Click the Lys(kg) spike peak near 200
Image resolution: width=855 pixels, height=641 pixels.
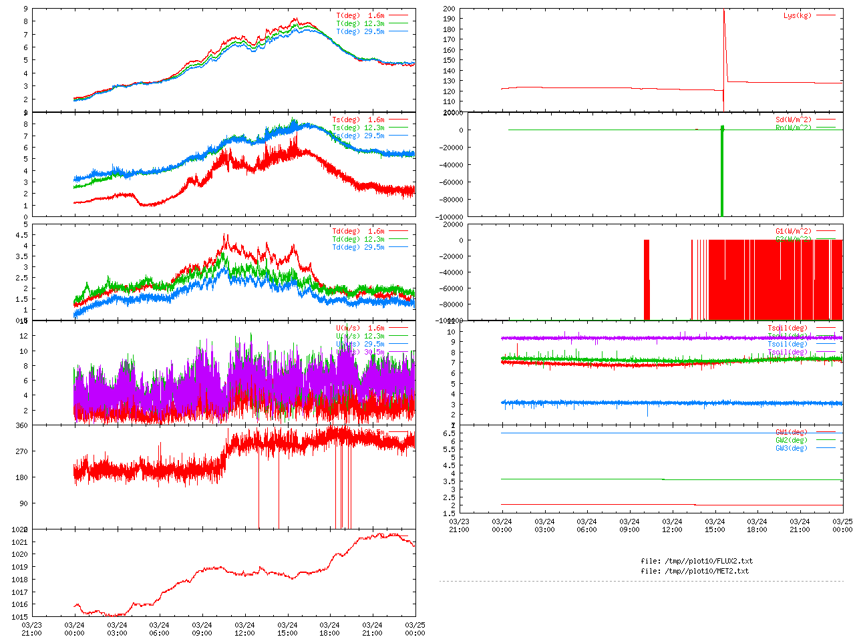tap(724, 11)
